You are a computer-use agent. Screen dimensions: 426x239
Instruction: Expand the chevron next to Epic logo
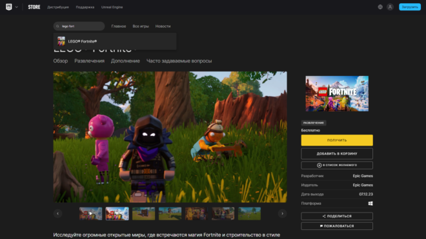coord(17,7)
